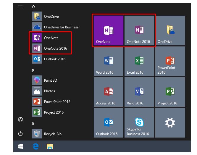The height and width of the screenshot is (155, 197).
Task: Launch Project 2016 from the app list
Action: click(48, 112)
